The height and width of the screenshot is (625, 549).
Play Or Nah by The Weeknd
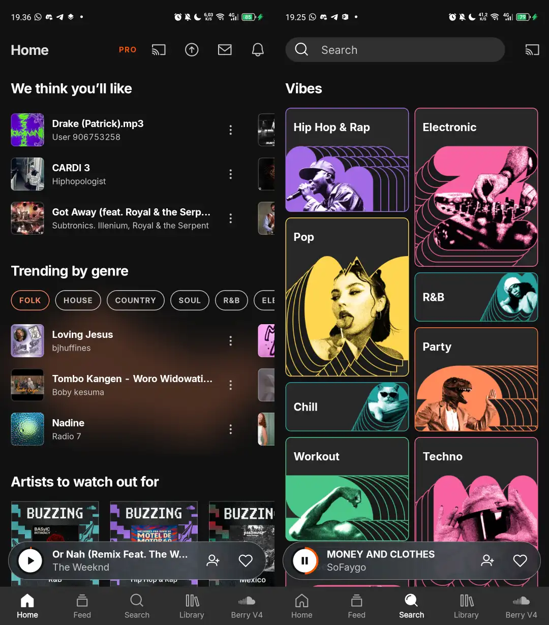pos(30,560)
